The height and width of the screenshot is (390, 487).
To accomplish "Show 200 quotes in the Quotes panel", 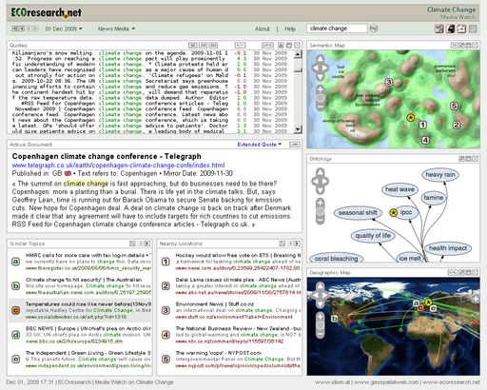I will [213, 46].
